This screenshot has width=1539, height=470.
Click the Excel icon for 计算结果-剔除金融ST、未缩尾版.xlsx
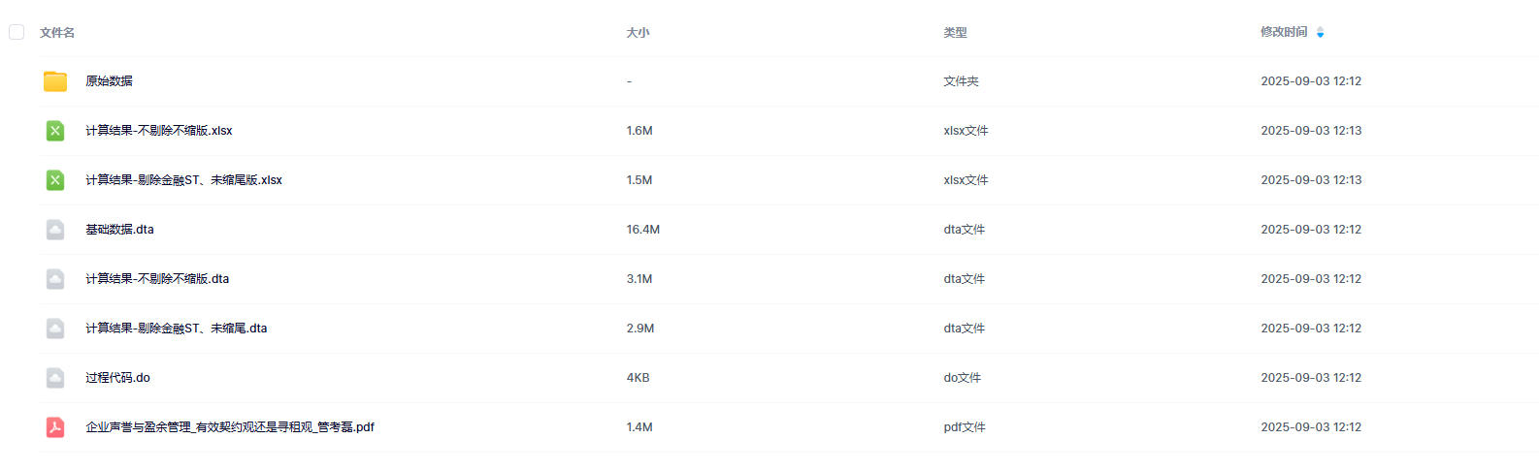tap(55, 180)
